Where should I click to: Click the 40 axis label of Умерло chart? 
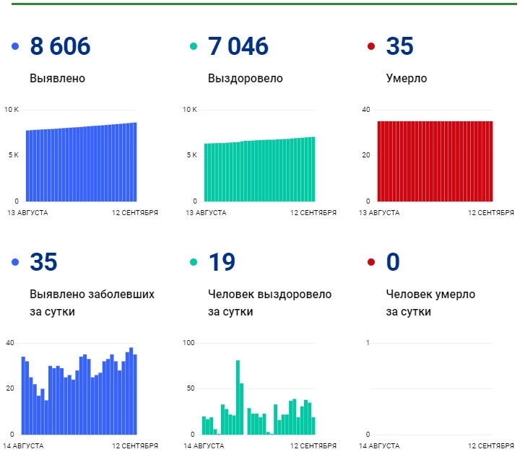click(x=366, y=110)
